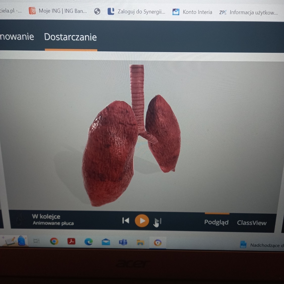
Task: Open Microsoft Teams from the taskbar
Action: (123, 242)
